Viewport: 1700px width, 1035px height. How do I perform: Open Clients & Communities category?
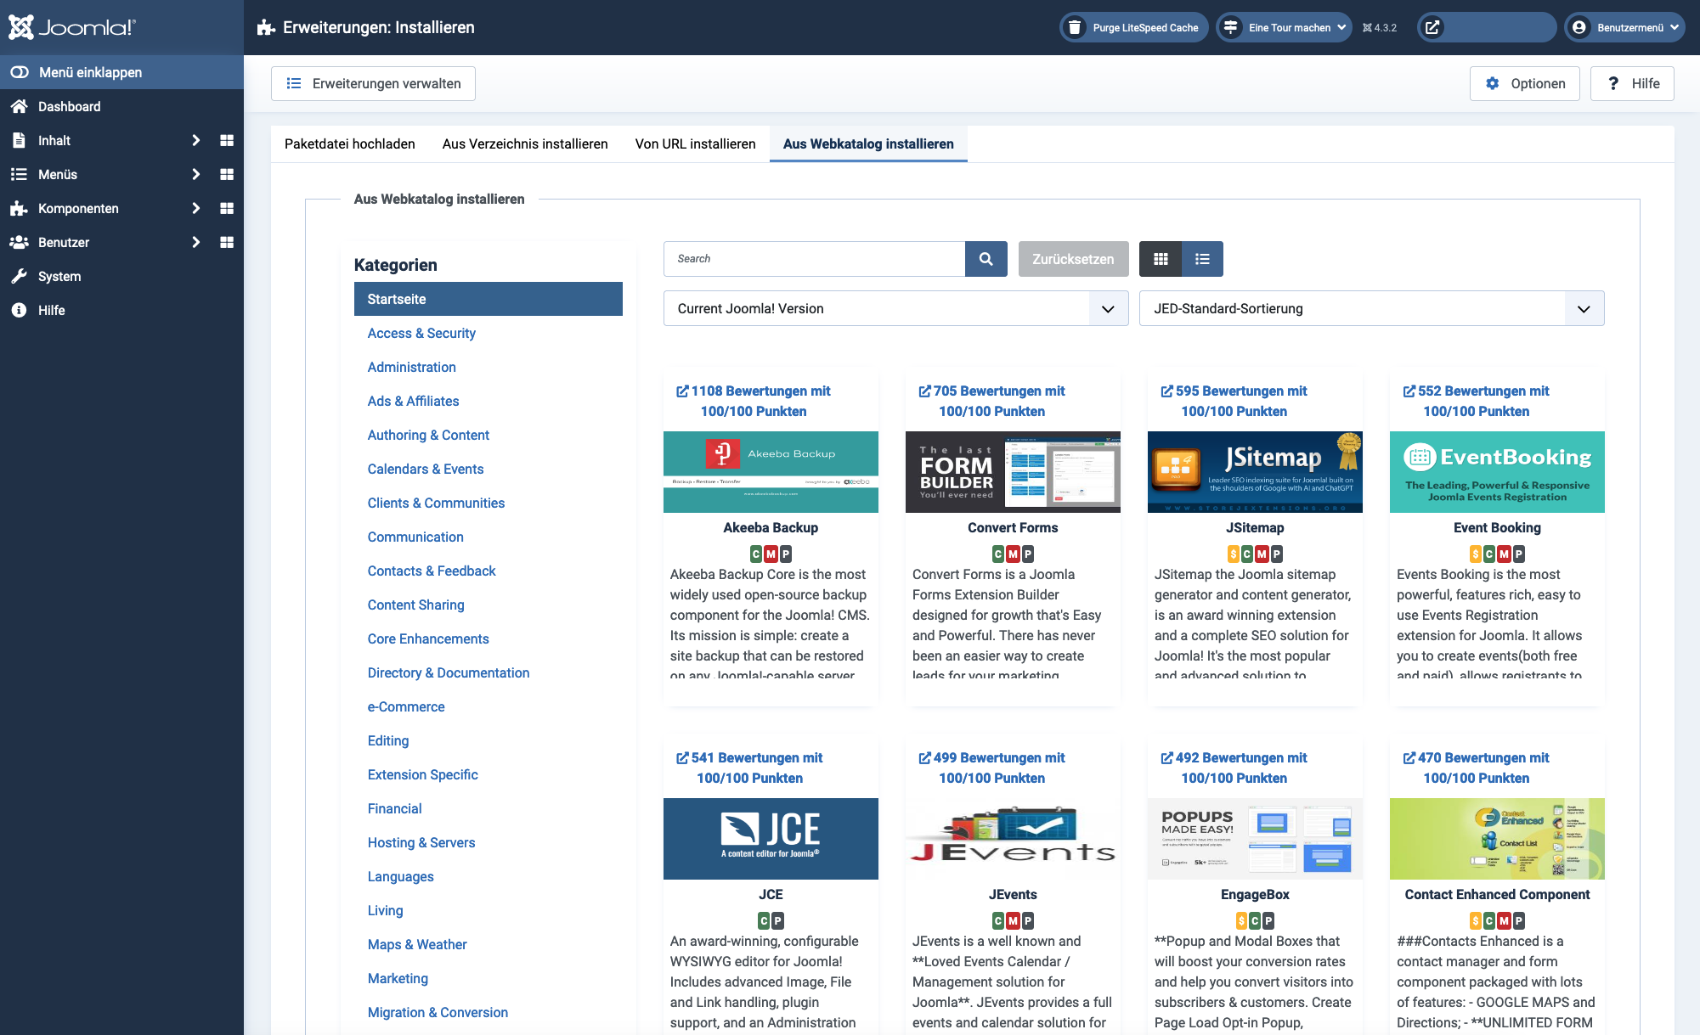click(437, 503)
